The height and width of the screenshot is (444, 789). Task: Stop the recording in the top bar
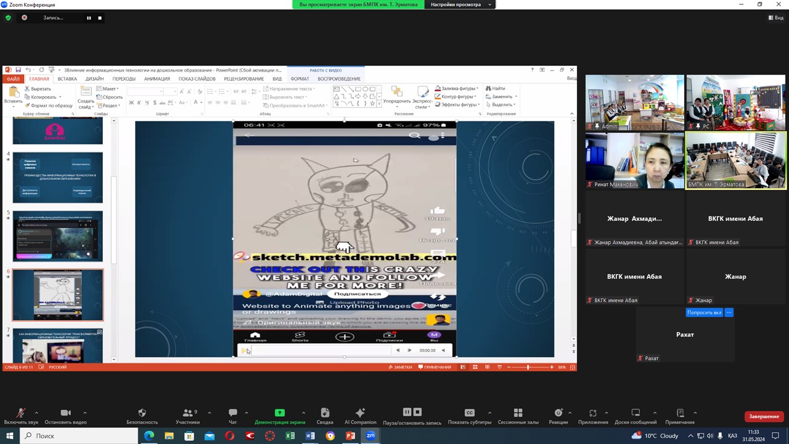[x=100, y=18]
